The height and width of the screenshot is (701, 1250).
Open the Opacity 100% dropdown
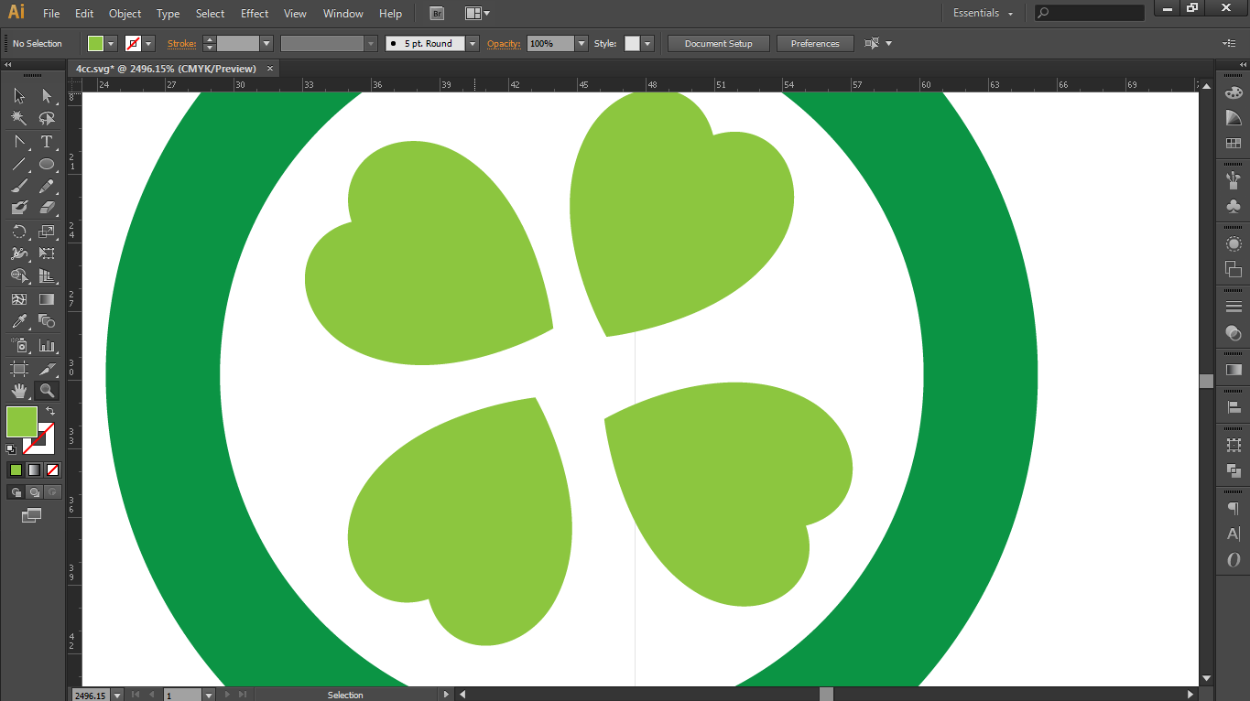coord(582,43)
